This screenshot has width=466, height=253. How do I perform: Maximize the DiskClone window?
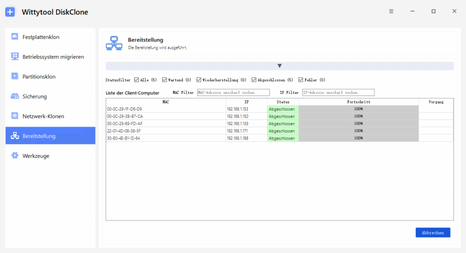point(433,11)
